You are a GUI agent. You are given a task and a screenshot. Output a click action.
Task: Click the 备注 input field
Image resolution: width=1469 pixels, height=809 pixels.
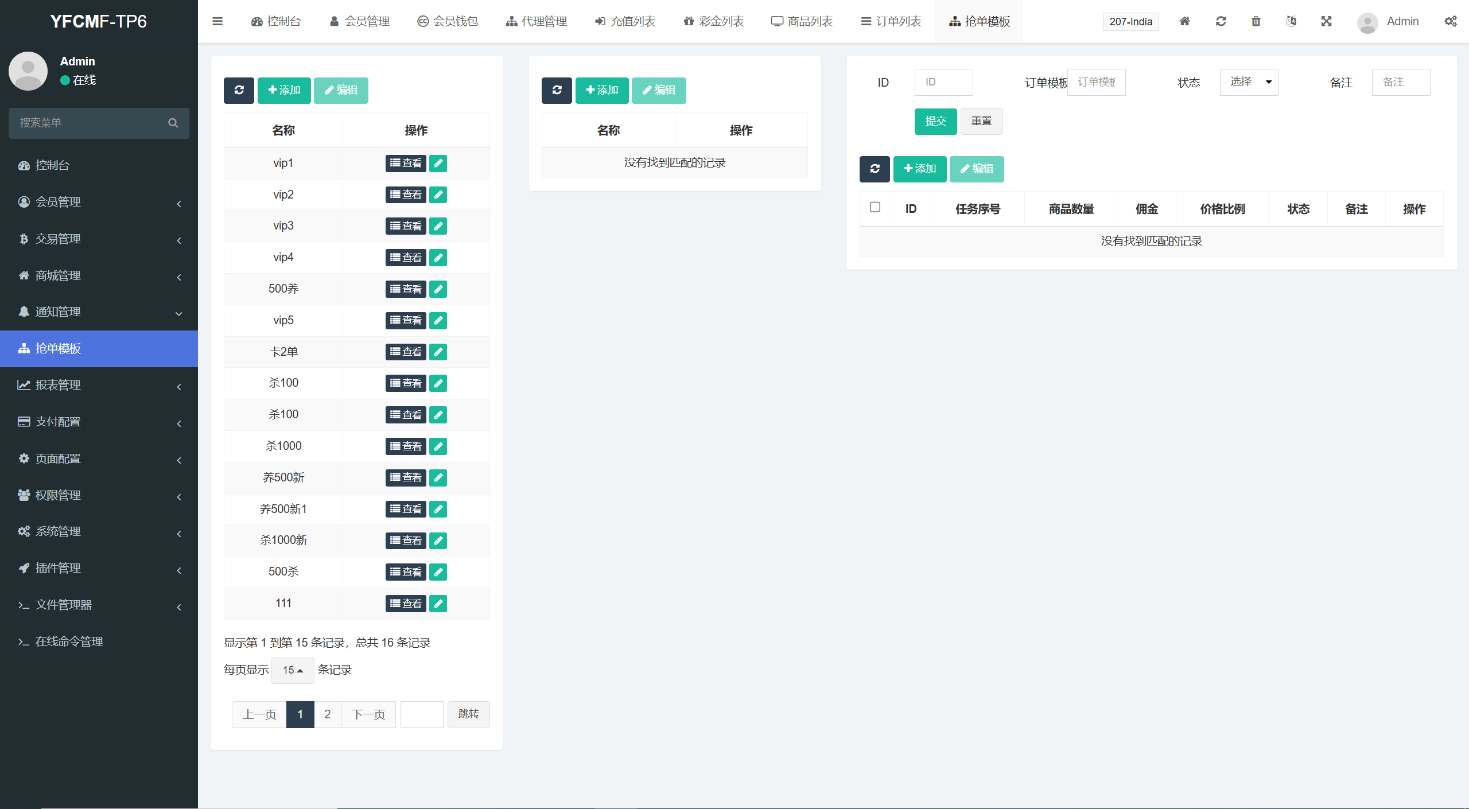1400,82
